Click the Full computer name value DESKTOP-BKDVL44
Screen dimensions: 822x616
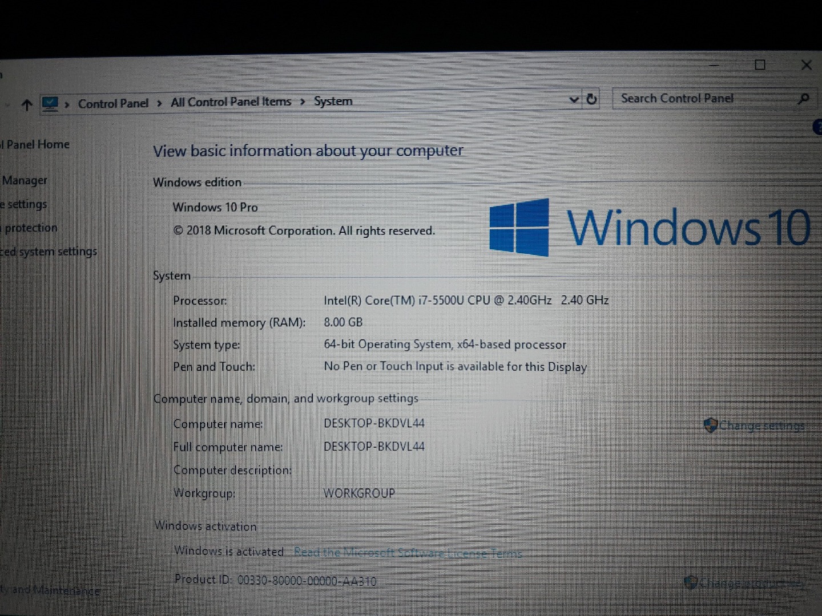click(374, 446)
